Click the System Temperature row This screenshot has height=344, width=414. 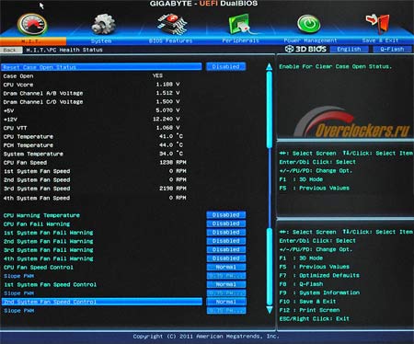[x=93, y=154]
